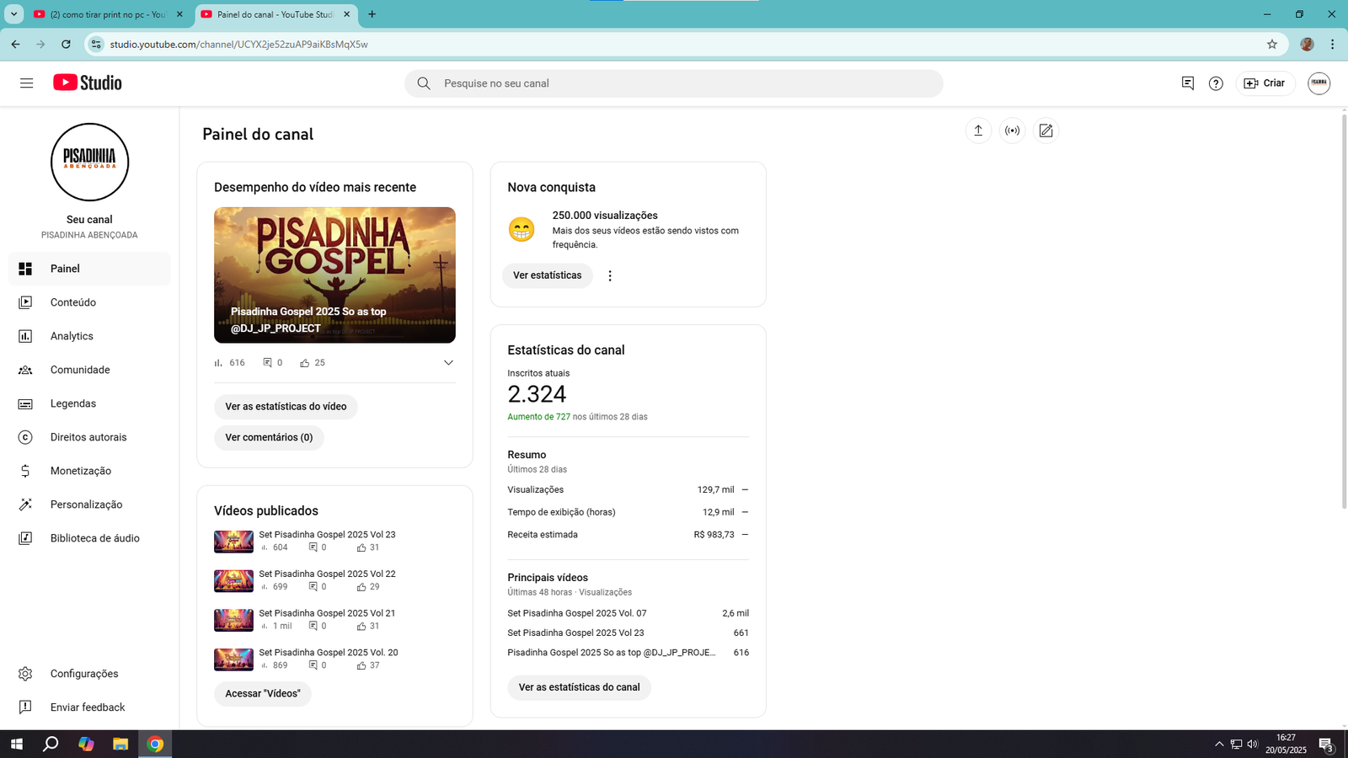Open Direitos autorais in the sidebar
Viewport: 1348px width, 758px height.
click(89, 437)
